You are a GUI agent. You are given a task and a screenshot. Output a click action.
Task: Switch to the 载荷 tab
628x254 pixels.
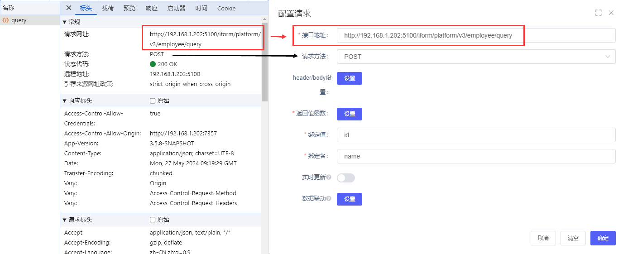pyautogui.click(x=108, y=8)
